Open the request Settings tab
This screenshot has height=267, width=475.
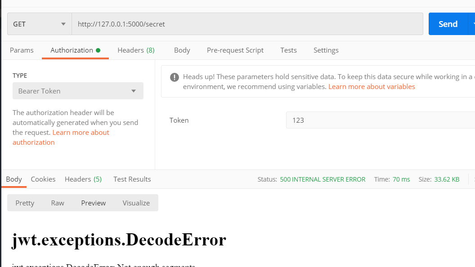pos(326,50)
